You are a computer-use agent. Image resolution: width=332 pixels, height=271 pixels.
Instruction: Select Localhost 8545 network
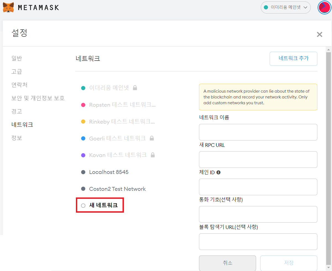(109, 172)
